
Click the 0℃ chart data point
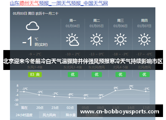115,90
